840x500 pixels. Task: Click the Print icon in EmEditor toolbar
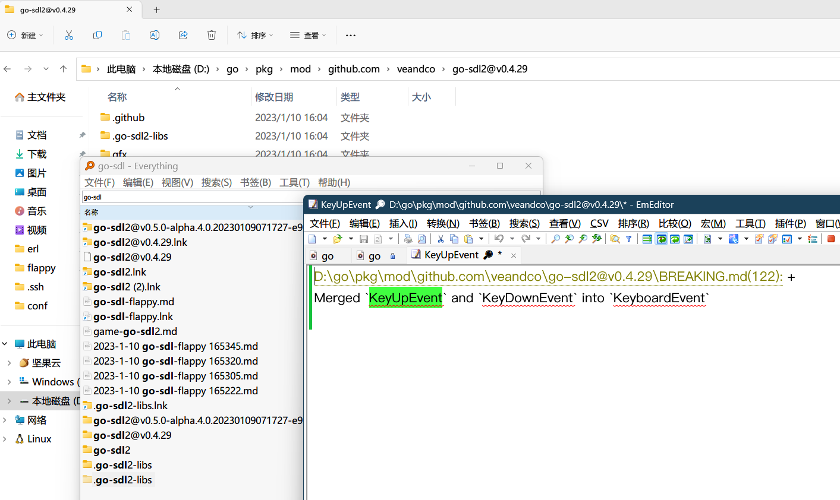408,239
